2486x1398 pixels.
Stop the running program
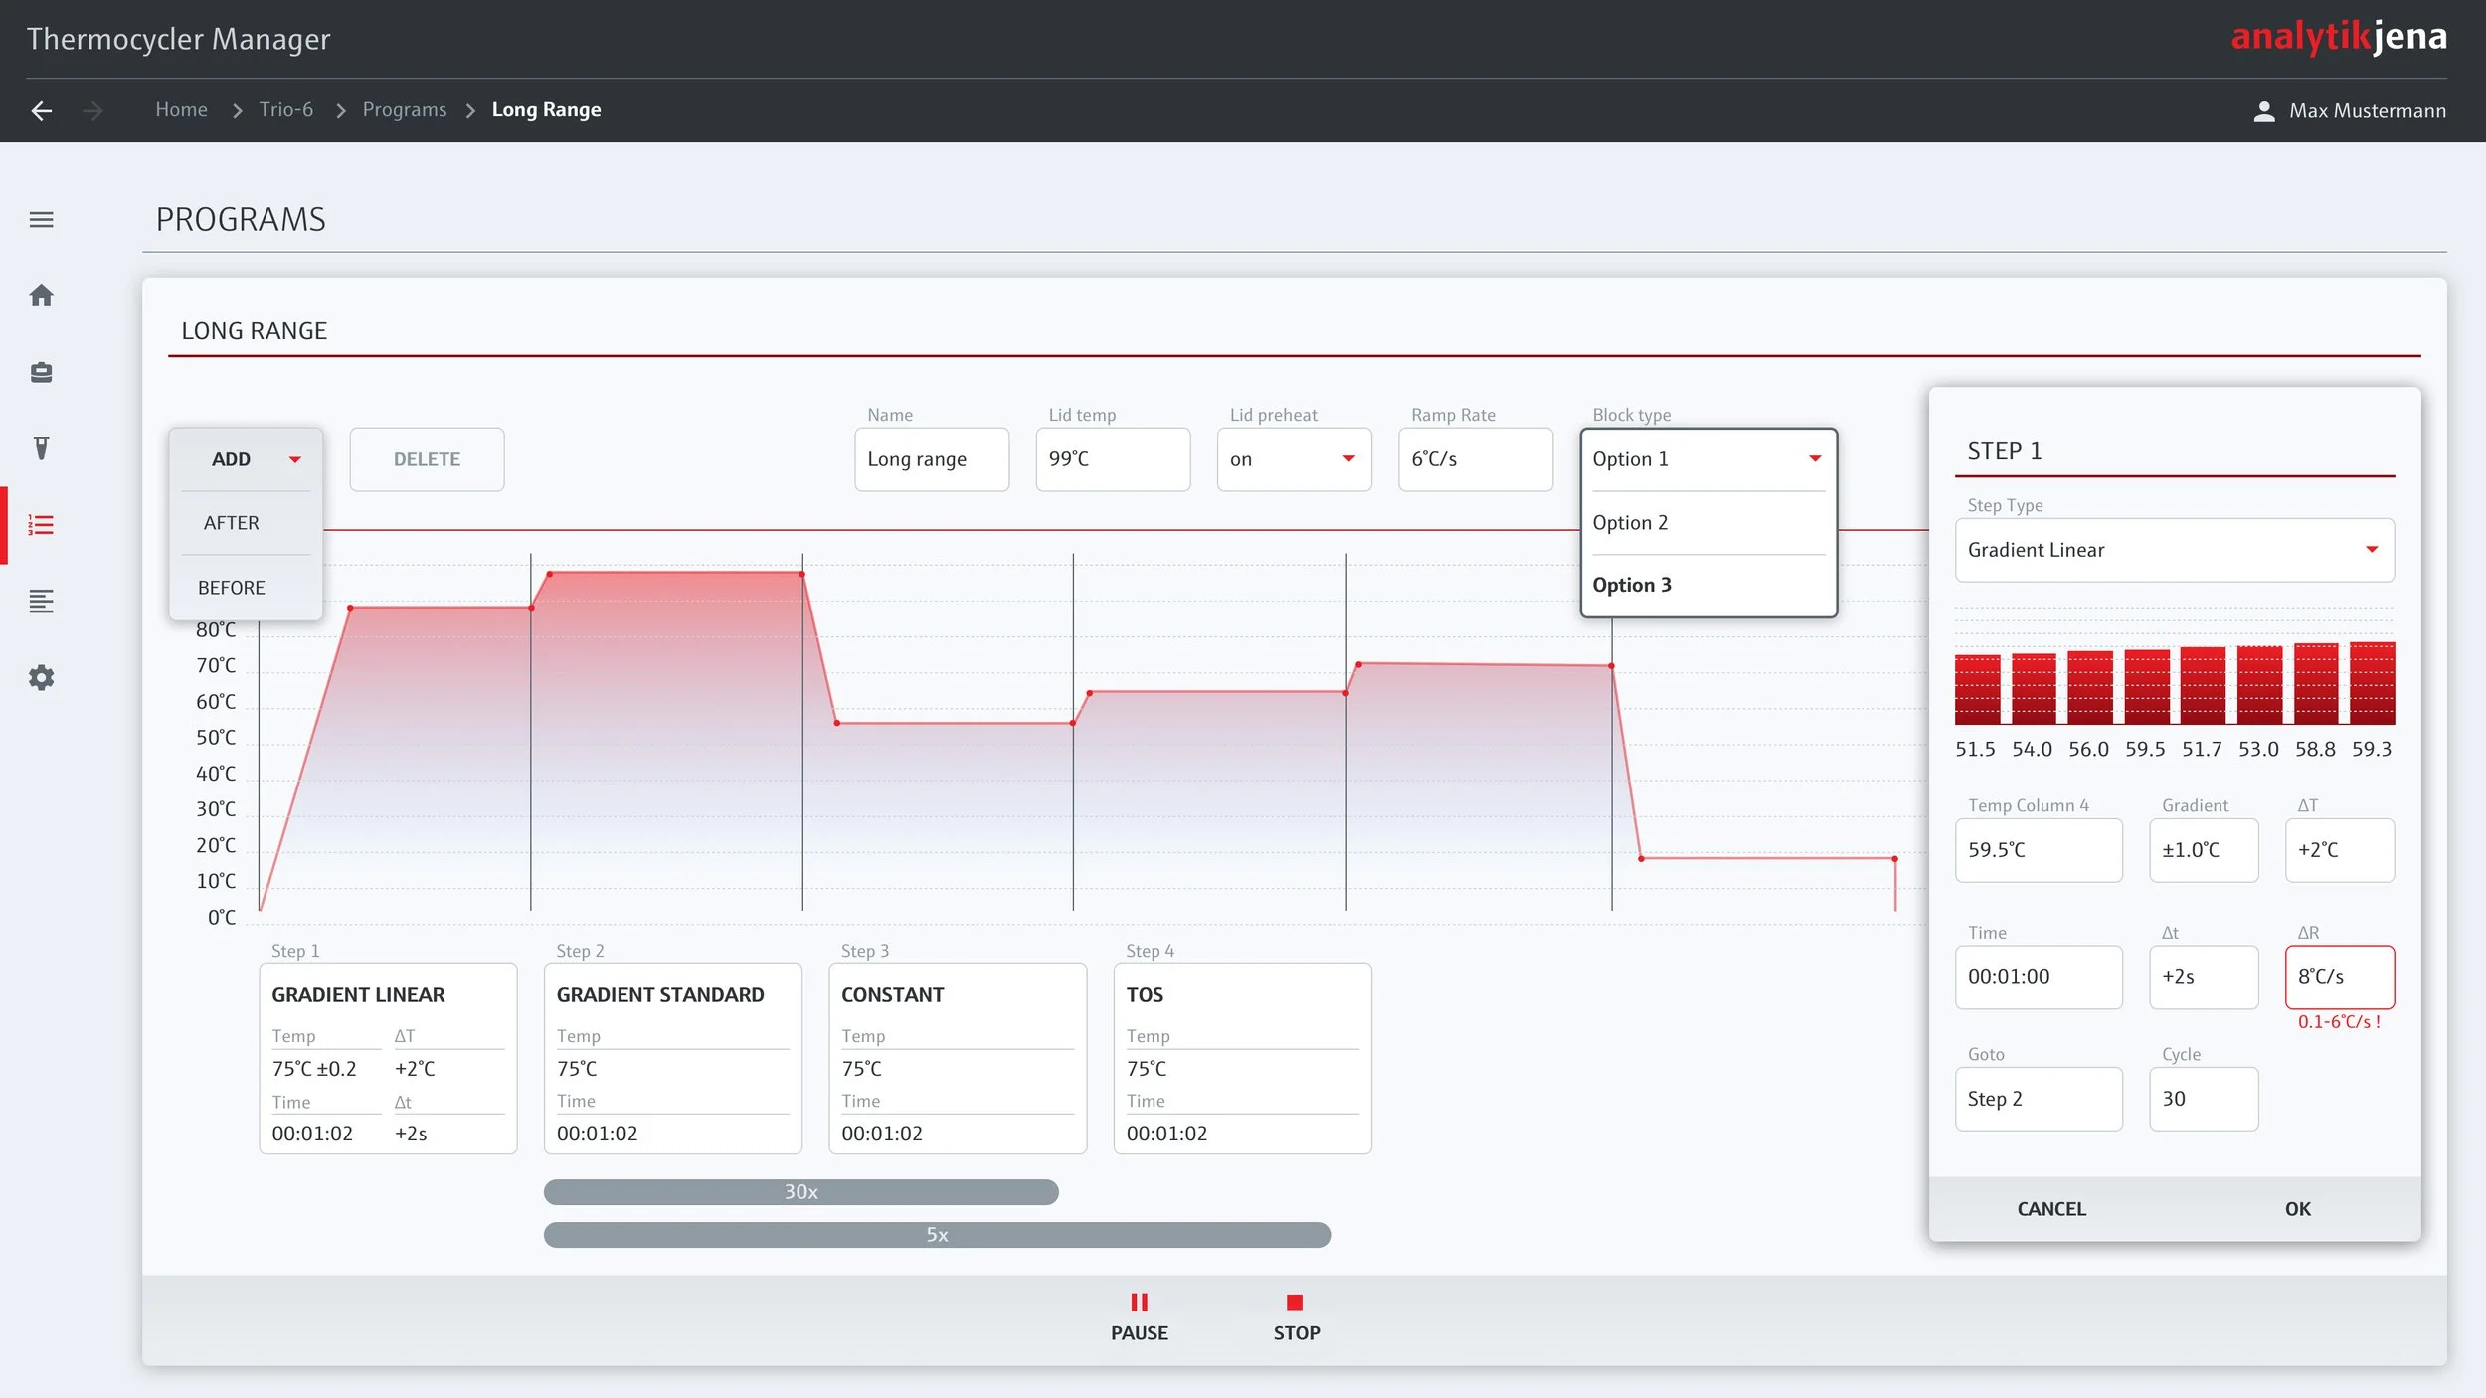[1296, 1315]
